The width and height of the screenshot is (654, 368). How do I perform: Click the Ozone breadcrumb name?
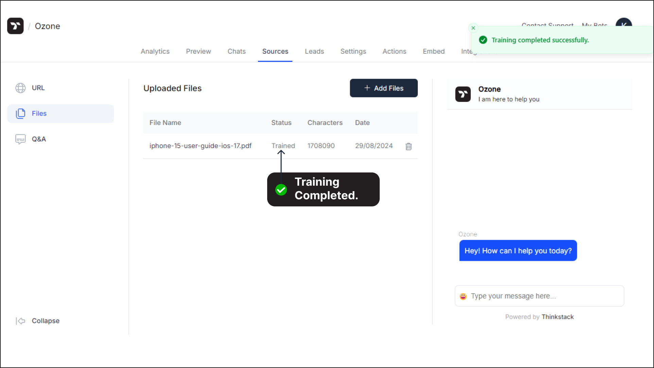[x=48, y=26]
